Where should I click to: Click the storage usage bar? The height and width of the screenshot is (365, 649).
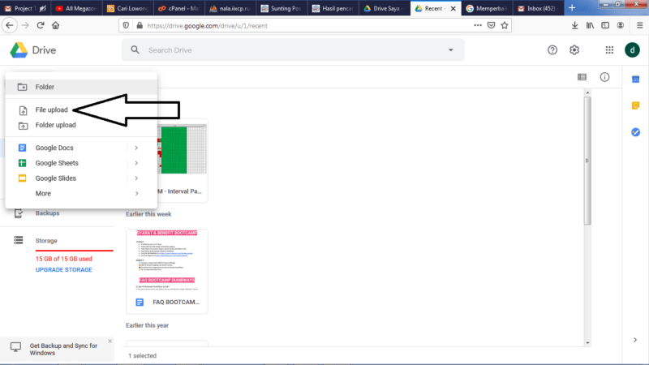pyautogui.click(x=74, y=251)
